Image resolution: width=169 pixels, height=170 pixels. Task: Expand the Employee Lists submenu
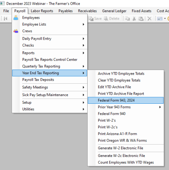(x=50, y=24)
